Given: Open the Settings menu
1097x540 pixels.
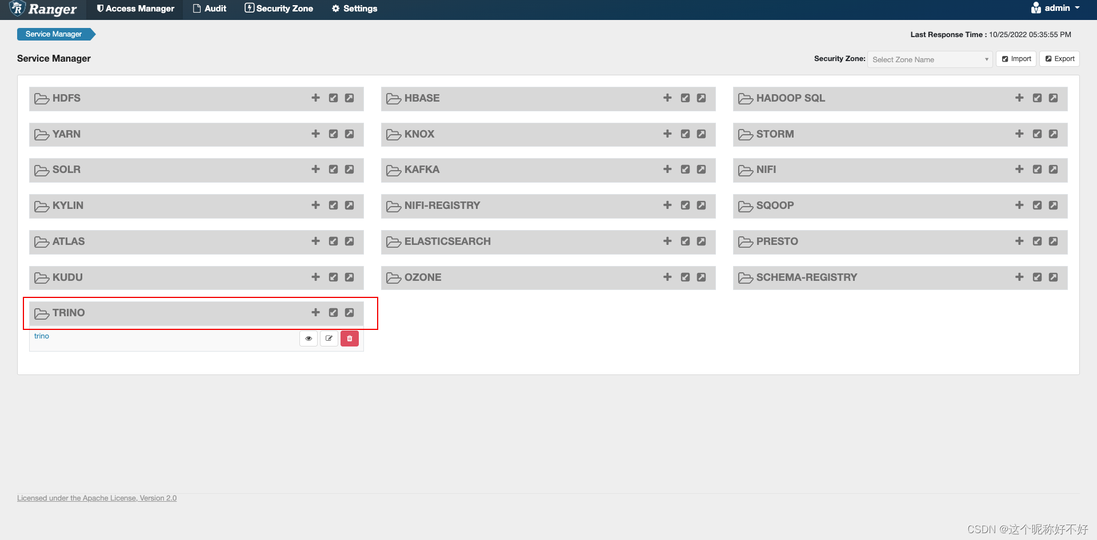Looking at the screenshot, I should (x=355, y=9).
